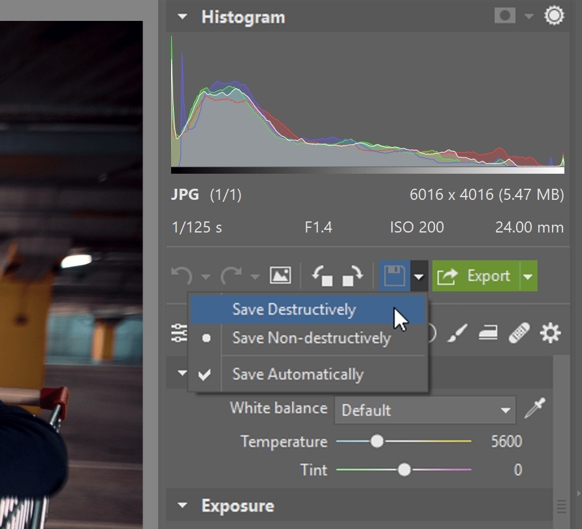Click the Save floppy disk icon

(394, 276)
